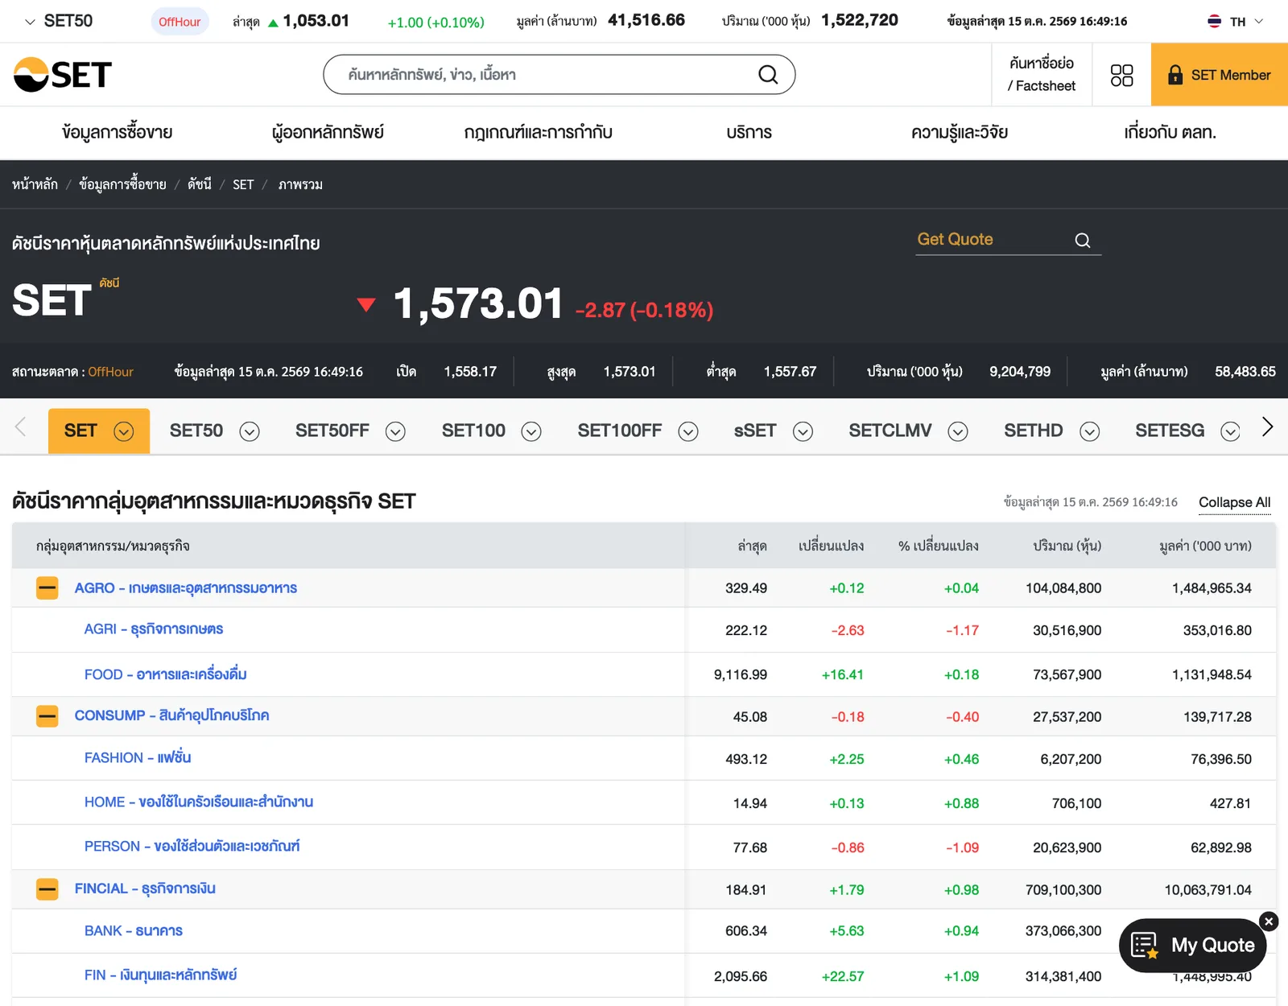Screen dimensions: 1288x1006
Task: Click the Collapse All link
Action: tap(1234, 502)
